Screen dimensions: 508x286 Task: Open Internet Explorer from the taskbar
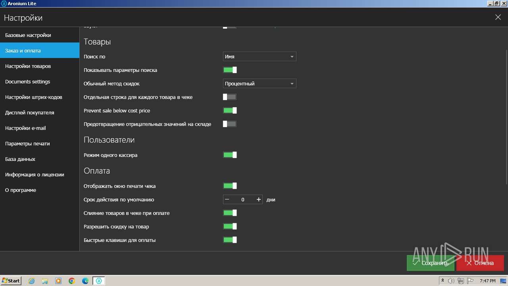point(31,281)
